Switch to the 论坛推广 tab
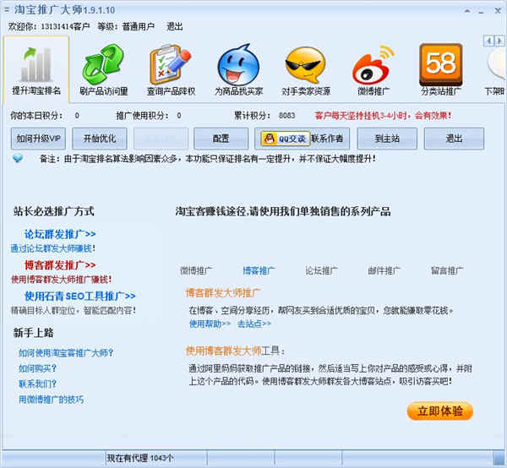Screen dimensions: 507x468 click(322, 270)
